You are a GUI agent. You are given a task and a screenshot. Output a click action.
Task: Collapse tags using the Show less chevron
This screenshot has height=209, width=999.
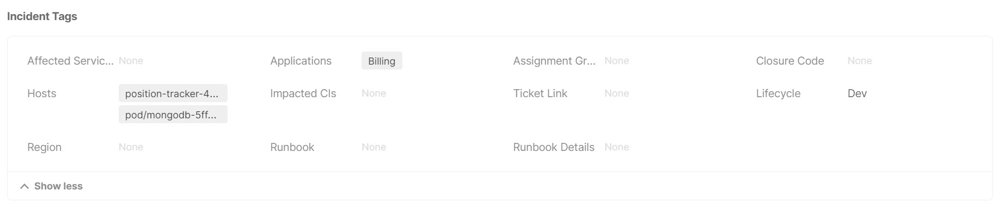click(24, 186)
